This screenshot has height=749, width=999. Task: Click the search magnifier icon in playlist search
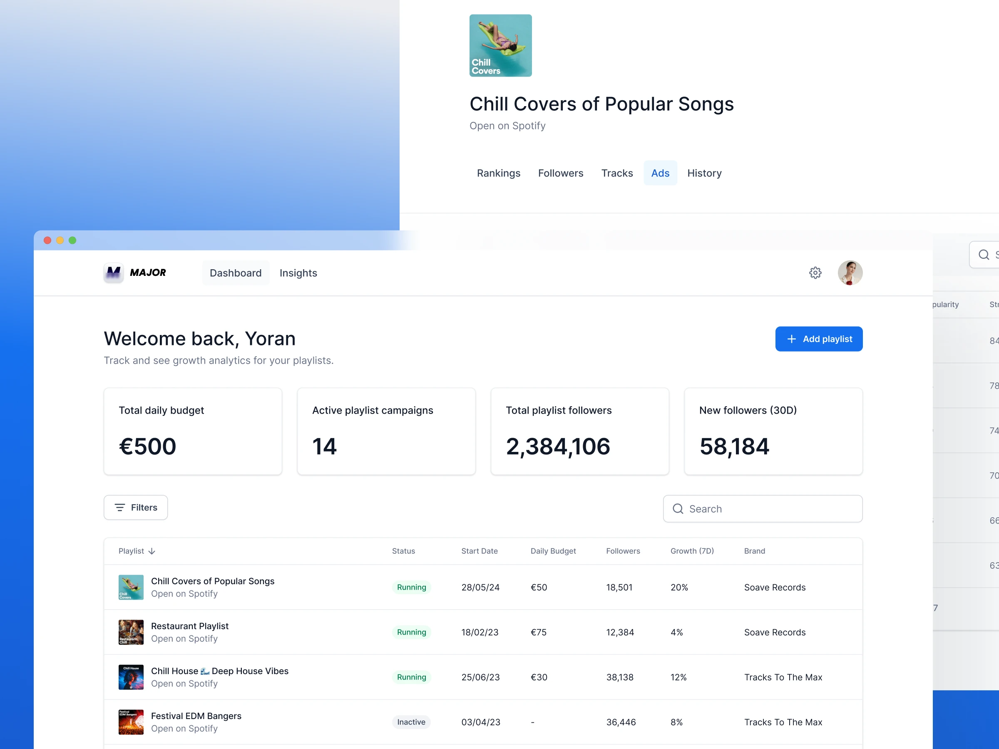677,509
